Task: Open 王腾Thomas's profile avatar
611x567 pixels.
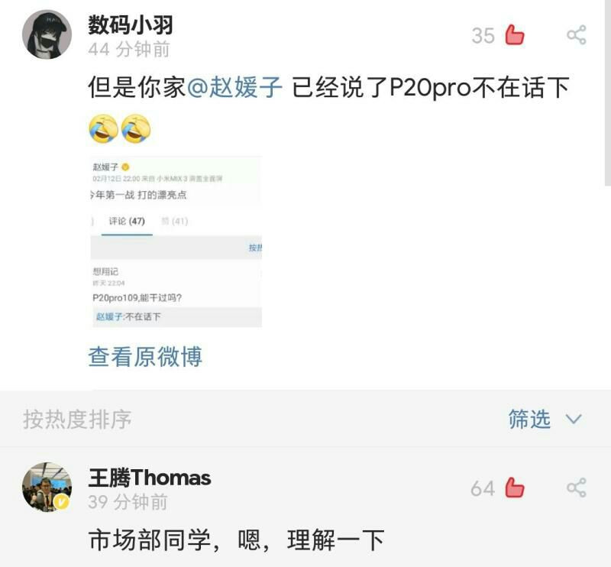Action: coord(47,487)
